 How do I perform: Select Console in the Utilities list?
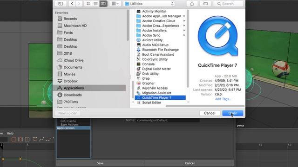click(x=148, y=64)
